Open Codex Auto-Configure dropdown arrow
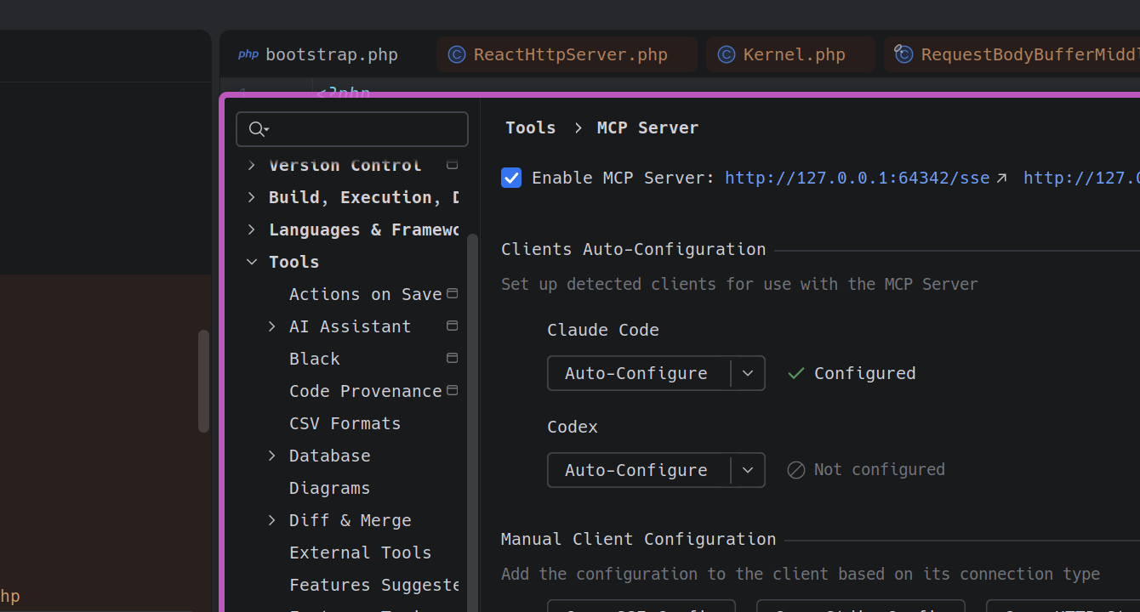 [x=748, y=470]
